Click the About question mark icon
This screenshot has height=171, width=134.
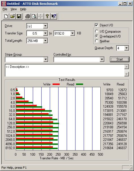[47, 16]
